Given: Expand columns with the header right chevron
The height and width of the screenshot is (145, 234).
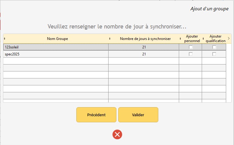Looking at the screenshot, I should [x=229, y=38].
